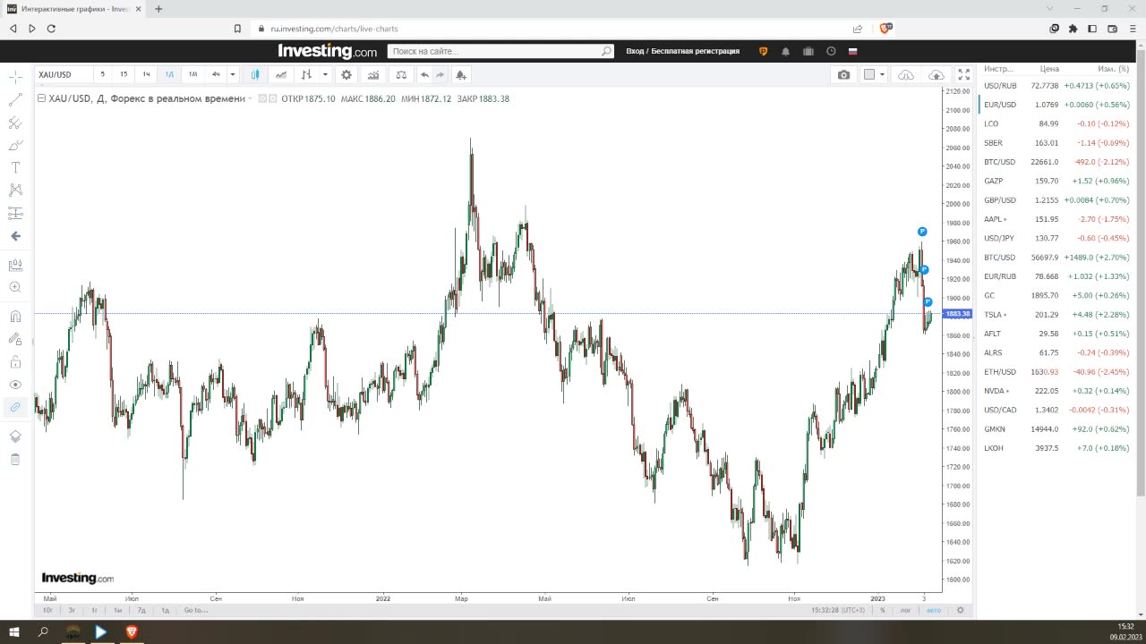Activate the zoom-in magnifier tool

point(15,287)
